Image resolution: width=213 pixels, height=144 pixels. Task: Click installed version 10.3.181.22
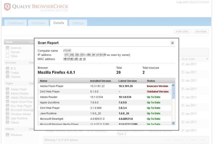[x=97, y=86]
